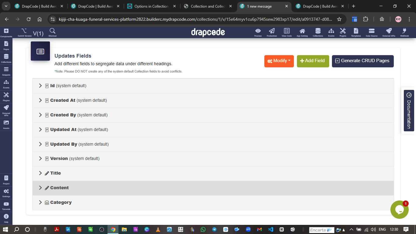Expand the Created By field row

(213, 115)
